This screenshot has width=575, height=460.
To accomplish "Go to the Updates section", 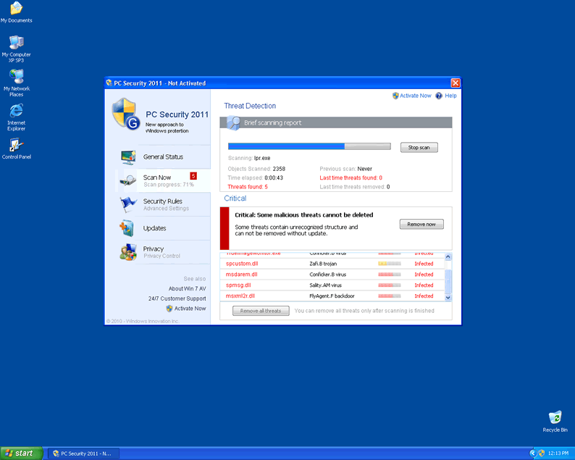I will click(x=154, y=228).
